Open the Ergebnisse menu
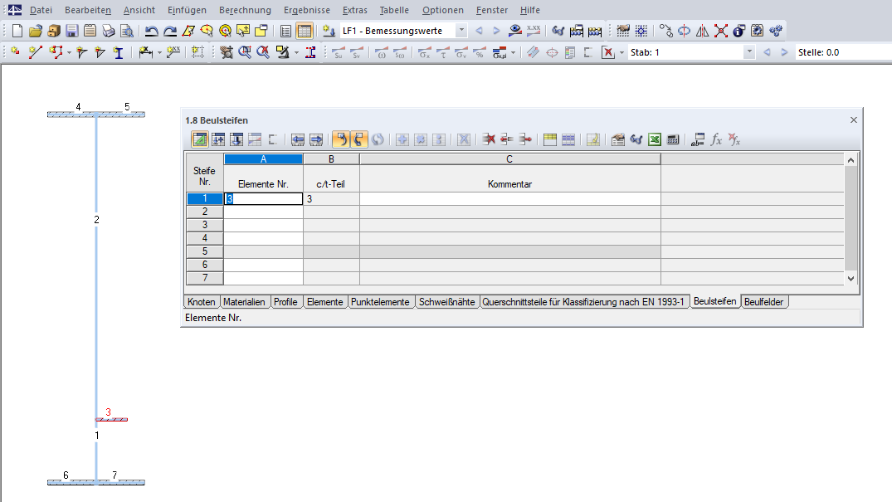This screenshot has width=892, height=502. click(307, 10)
